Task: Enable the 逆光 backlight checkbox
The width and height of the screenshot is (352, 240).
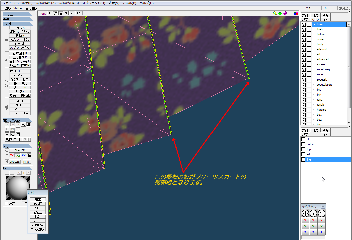Action: 7,203
